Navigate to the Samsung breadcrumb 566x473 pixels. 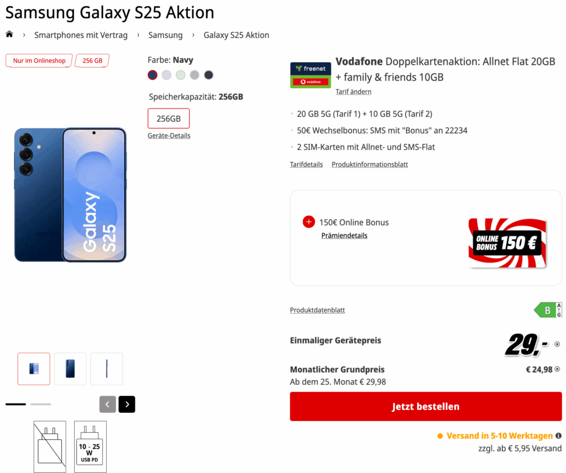coord(165,35)
